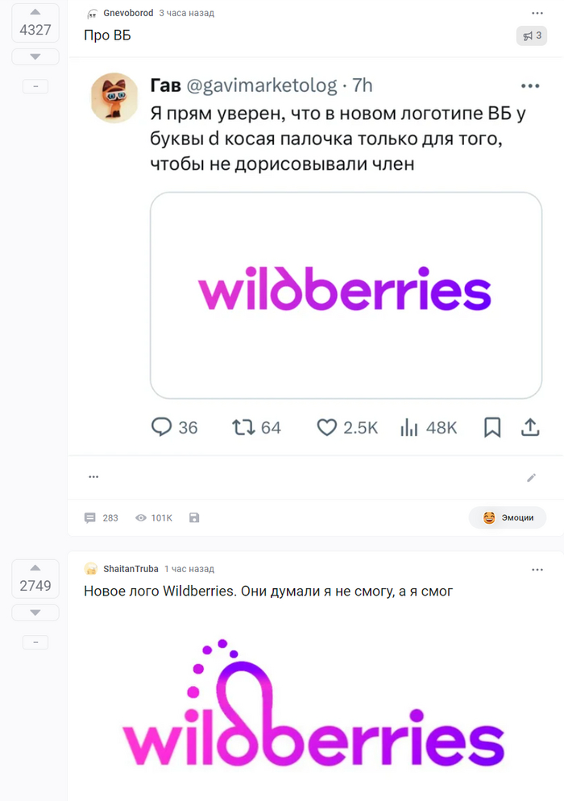Open the 283 comments on the first post

click(x=100, y=517)
